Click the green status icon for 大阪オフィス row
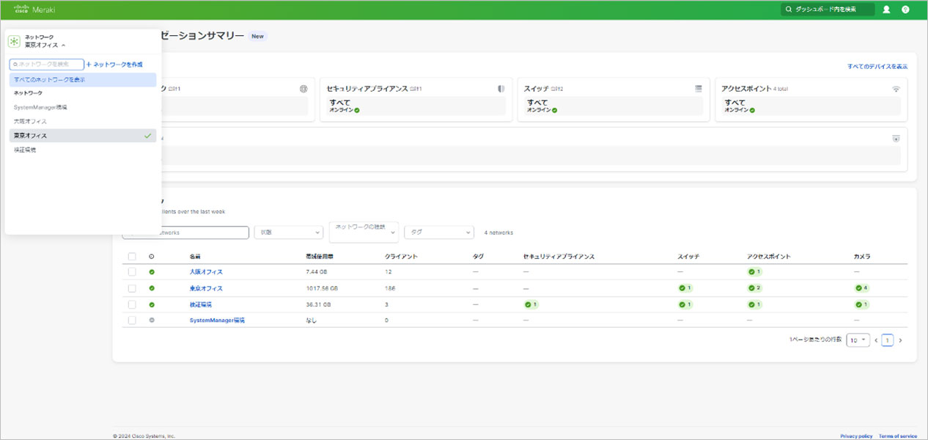The image size is (928, 440). pos(152,272)
